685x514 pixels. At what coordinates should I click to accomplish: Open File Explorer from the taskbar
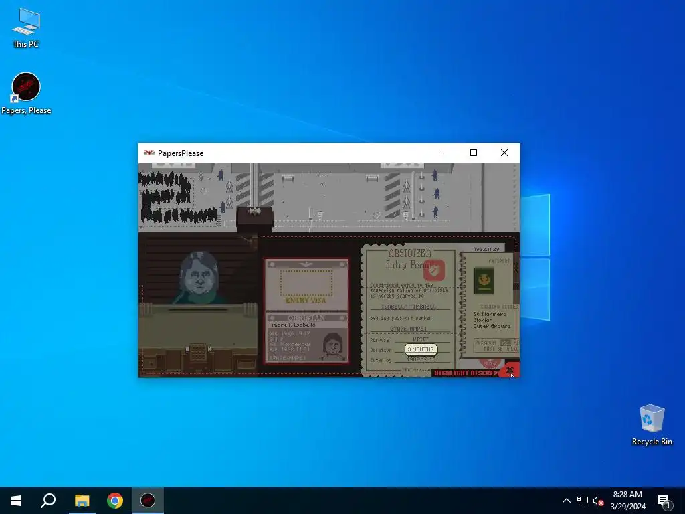pyautogui.click(x=82, y=501)
